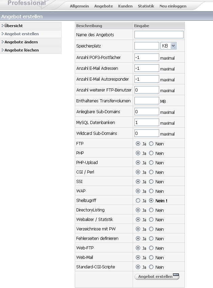
Task: Select Nein for Webalizer / Statistik
Action: 151,220
